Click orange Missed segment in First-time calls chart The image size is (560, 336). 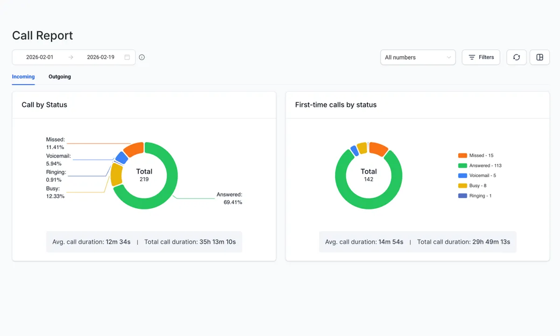378,149
